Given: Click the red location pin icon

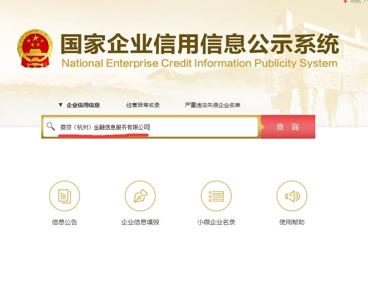Looking at the screenshot, I should click(345, 1).
